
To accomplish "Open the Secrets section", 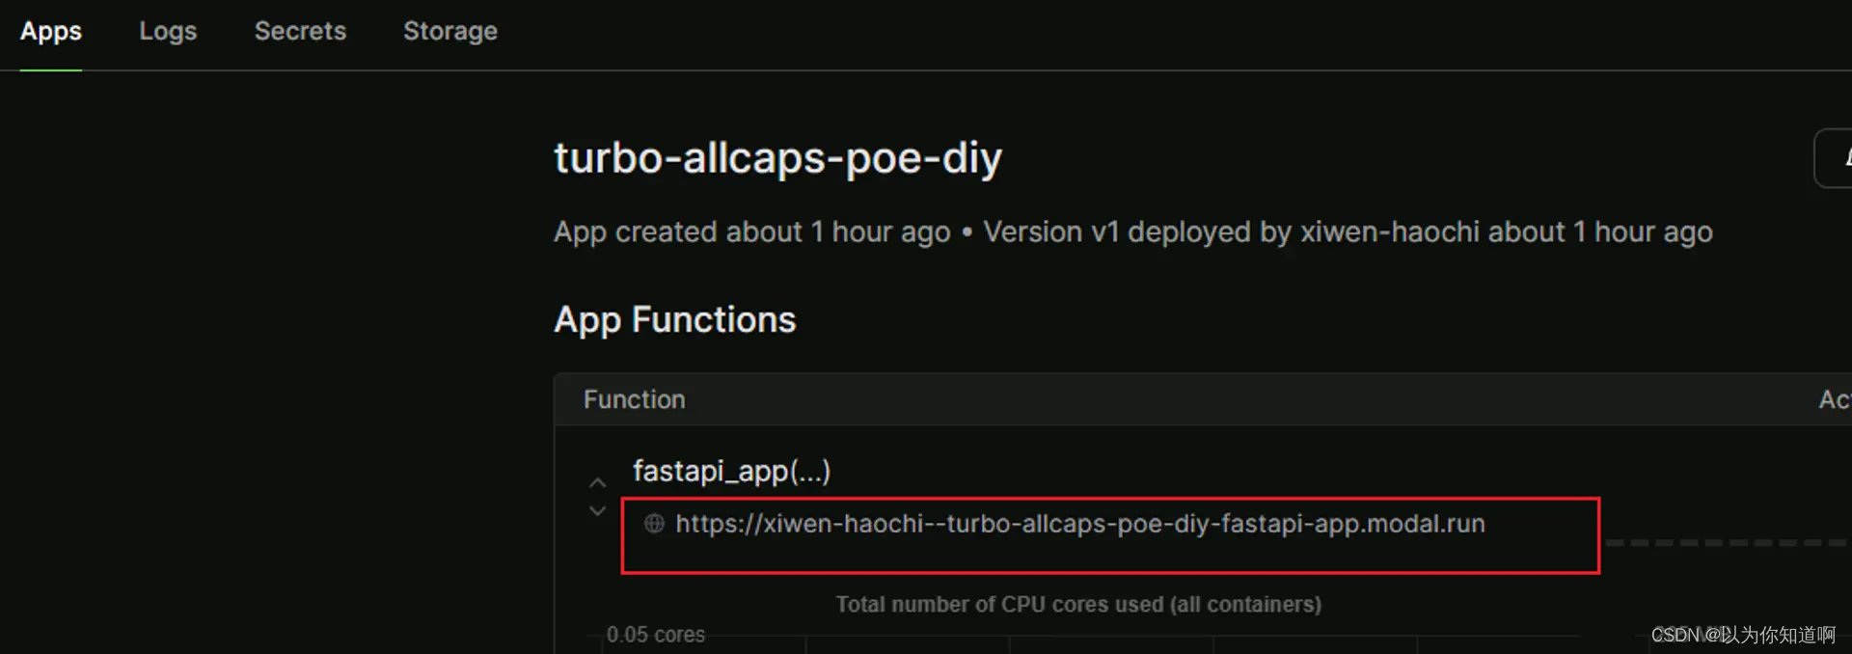I will [300, 31].
